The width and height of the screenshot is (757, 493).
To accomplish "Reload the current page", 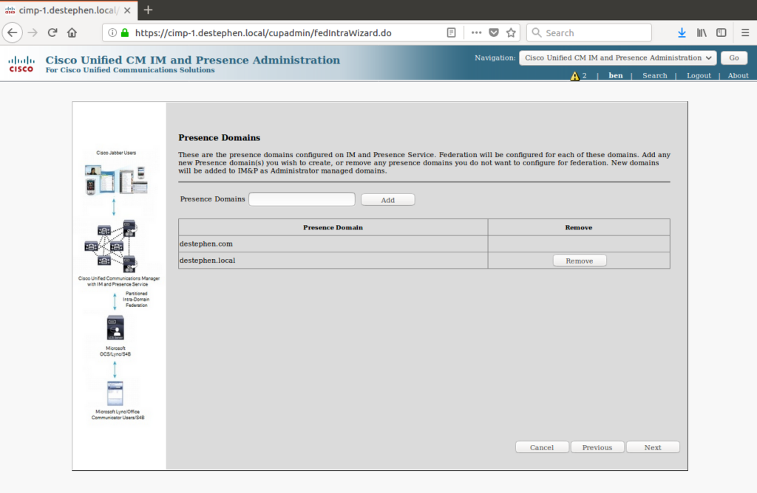I will 52,32.
